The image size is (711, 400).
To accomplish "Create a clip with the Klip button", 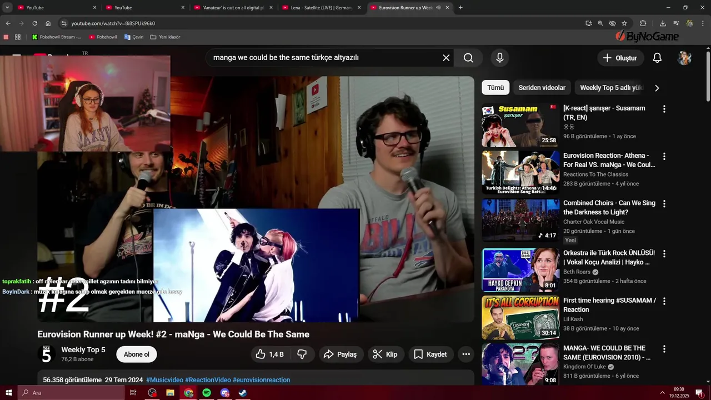I will click(385, 354).
